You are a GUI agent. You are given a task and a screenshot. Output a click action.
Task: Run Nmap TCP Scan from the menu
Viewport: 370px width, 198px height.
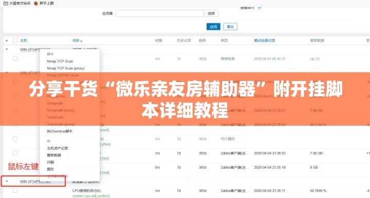tap(60, 61)
